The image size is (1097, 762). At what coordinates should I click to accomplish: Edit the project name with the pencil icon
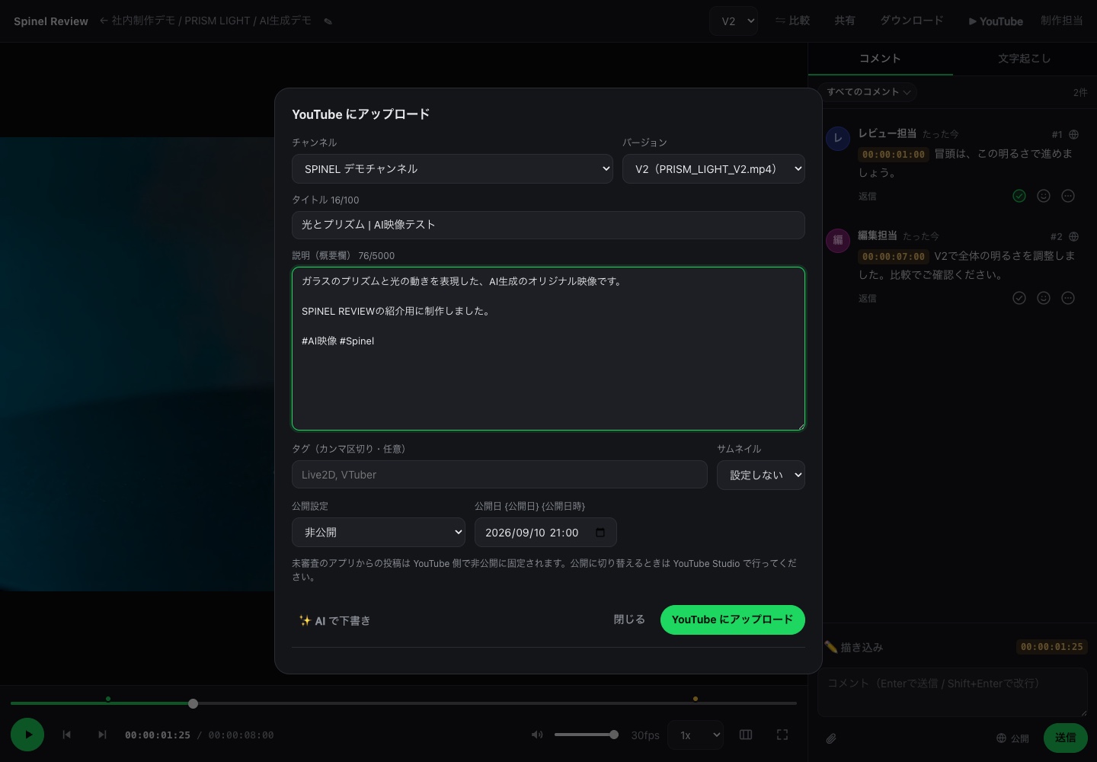point(328,21)
